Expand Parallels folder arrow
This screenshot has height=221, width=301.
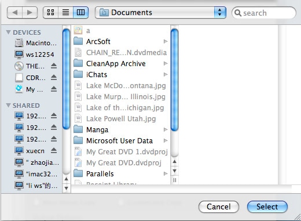coord(166,173)
